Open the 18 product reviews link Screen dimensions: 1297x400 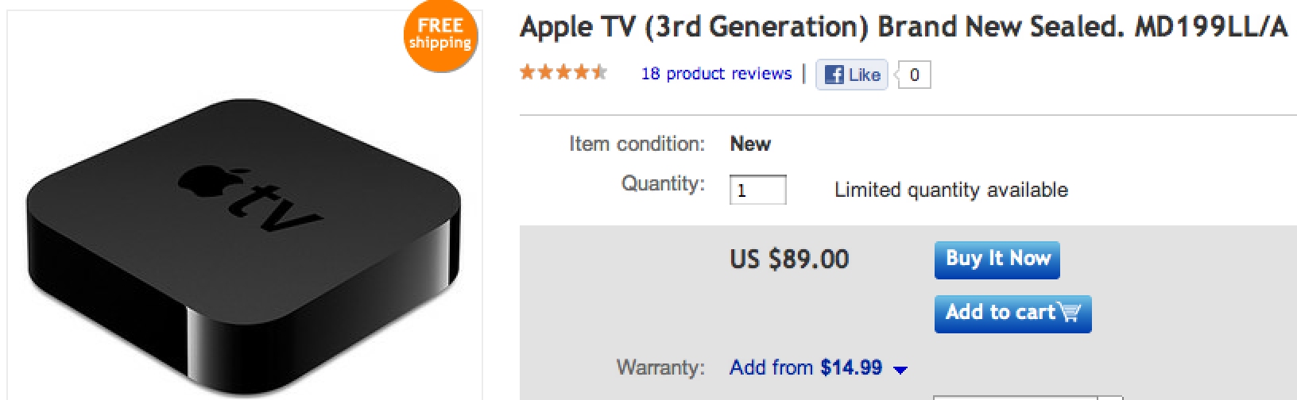[x=716, y=74]
